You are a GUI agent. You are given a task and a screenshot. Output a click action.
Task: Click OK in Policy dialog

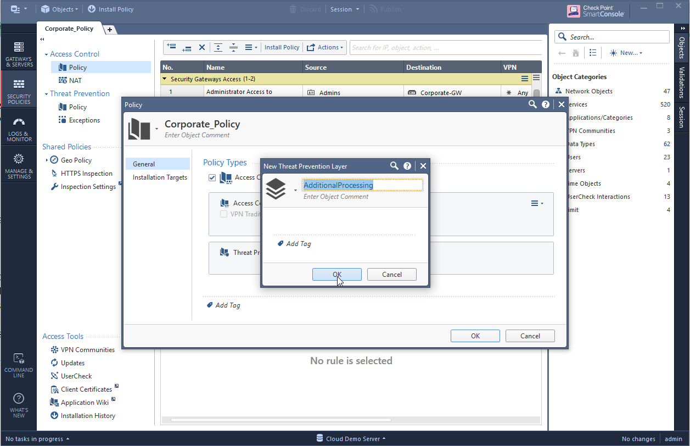coord(475,336)
